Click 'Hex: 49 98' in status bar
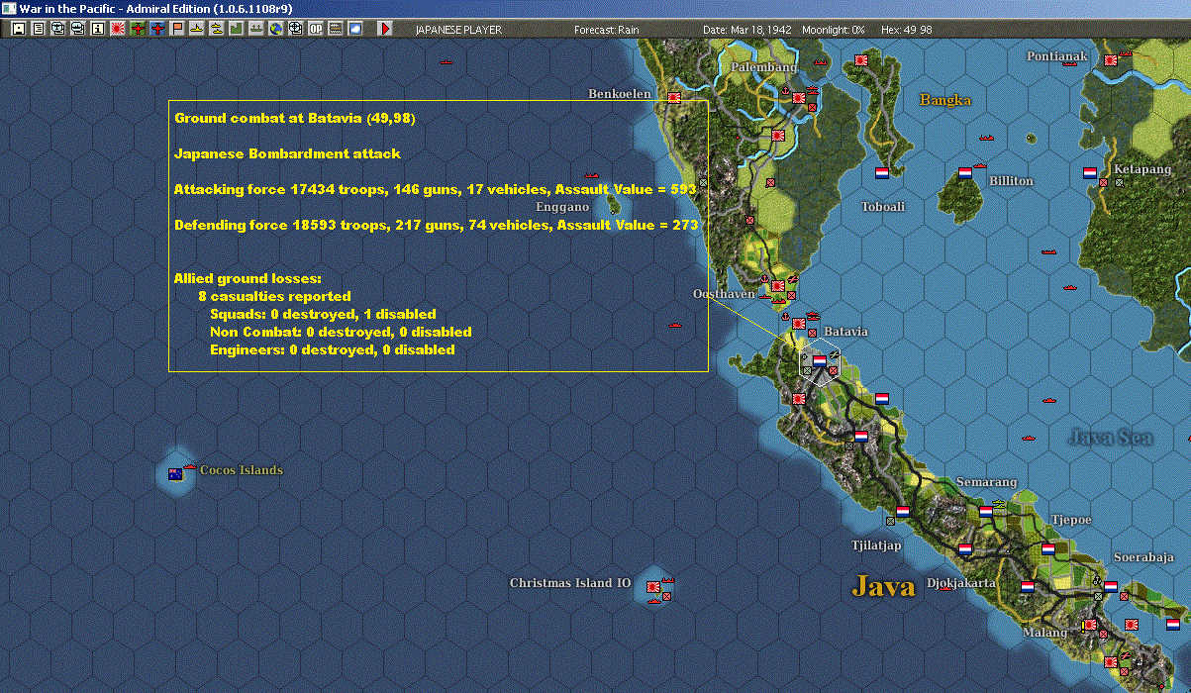The image size is (1191, 693). tap(906, 30)
